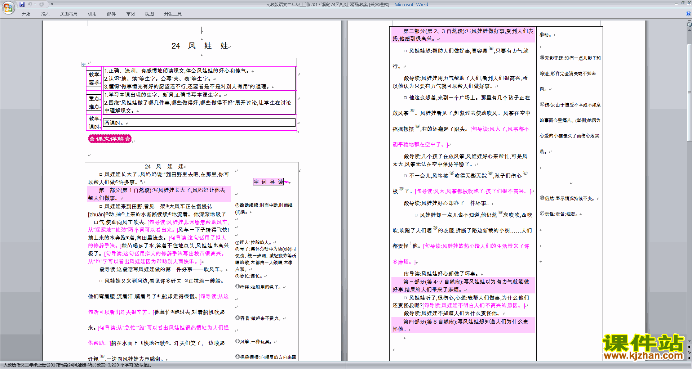Jump to previous page browse button
Screen dimensions: 692x369
coord(689,347)
